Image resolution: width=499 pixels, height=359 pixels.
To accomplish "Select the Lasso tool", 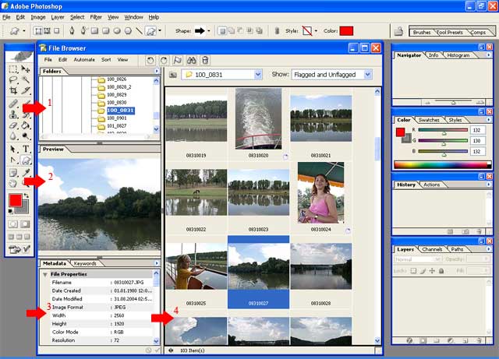I will 13,79.
